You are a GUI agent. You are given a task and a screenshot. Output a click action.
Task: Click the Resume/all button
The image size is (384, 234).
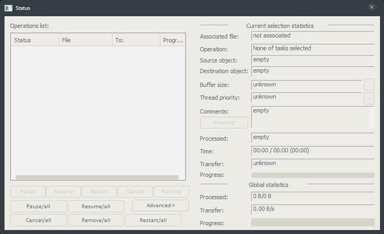click(96, 207)
